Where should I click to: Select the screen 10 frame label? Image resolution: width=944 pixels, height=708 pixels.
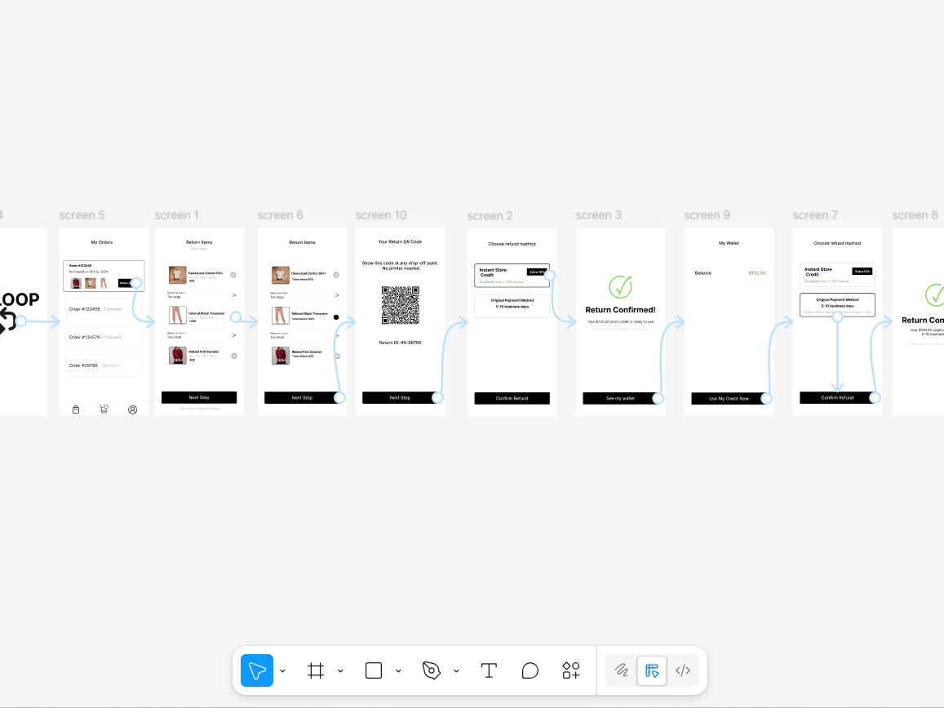(x=380, y=215)
